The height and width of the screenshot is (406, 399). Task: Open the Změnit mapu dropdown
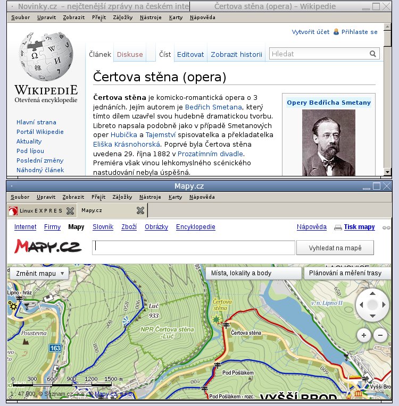pyautogui.click(x=39, y=274)
